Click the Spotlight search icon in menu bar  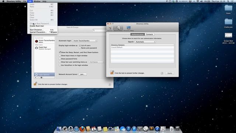228,1
